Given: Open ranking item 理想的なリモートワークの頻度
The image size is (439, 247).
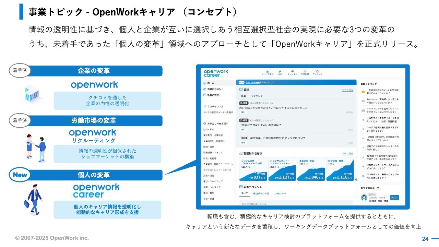Looking at the screenshot, I should click(x=382, y=167).
